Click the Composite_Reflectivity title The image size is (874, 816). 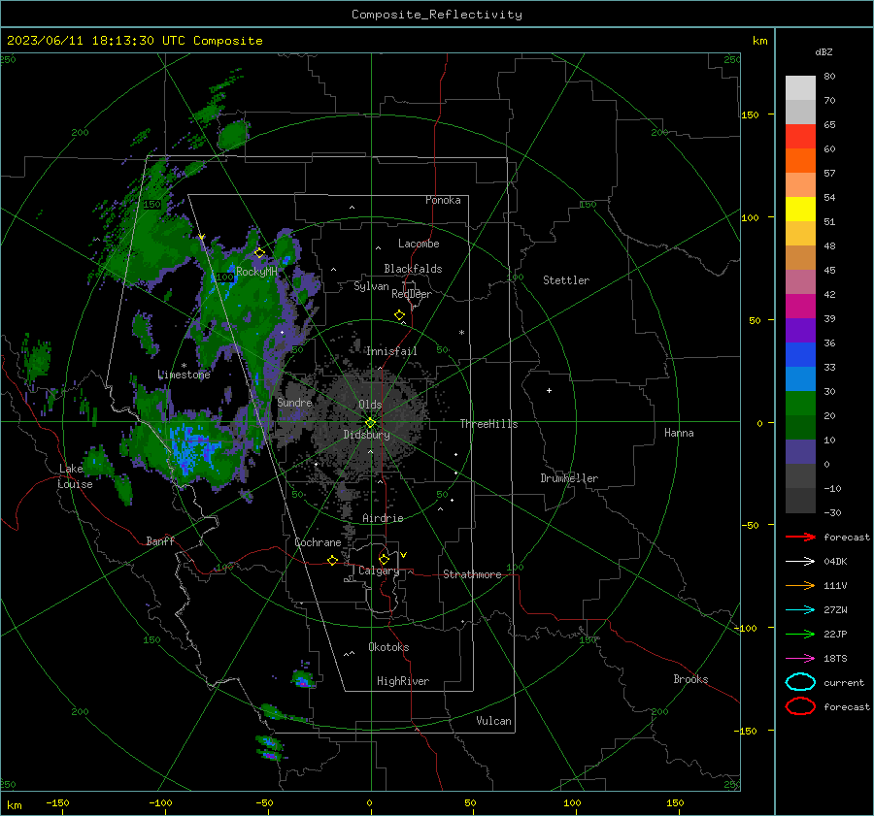pos(437,15)
